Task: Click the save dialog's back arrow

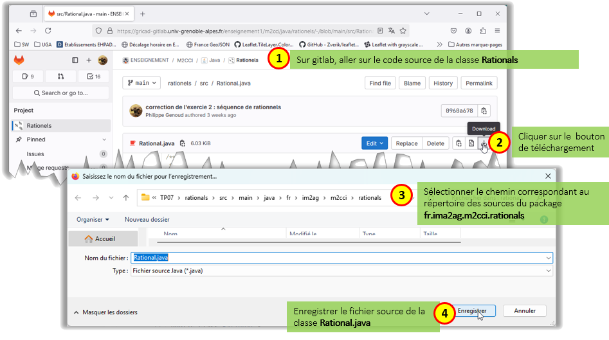Action: click(x=78, y=198)
